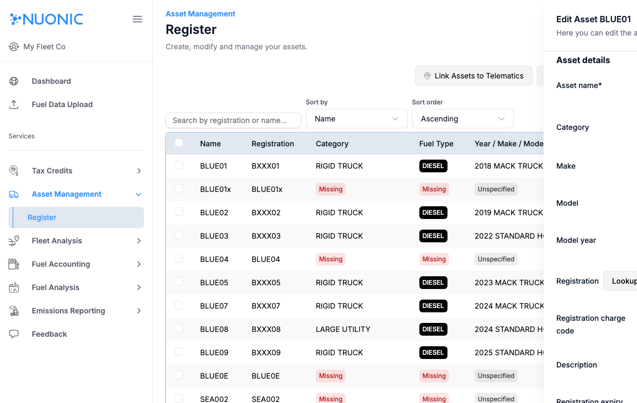
Task: Open the Sort by dropdown showing Name
Action: [x=356, y=118]
